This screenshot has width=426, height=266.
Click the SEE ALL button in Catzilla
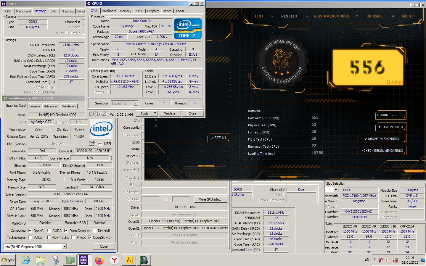pyautogui.click(x=219, y=138)
